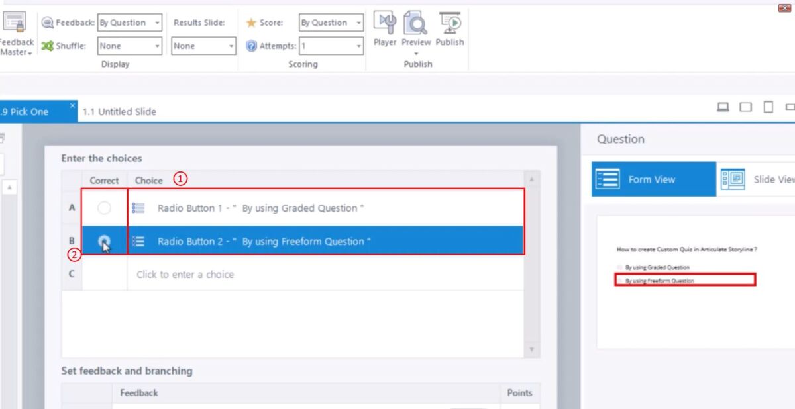Click the Attempts shield icon
Screen dimensions: 795x409
coord(252,46)
